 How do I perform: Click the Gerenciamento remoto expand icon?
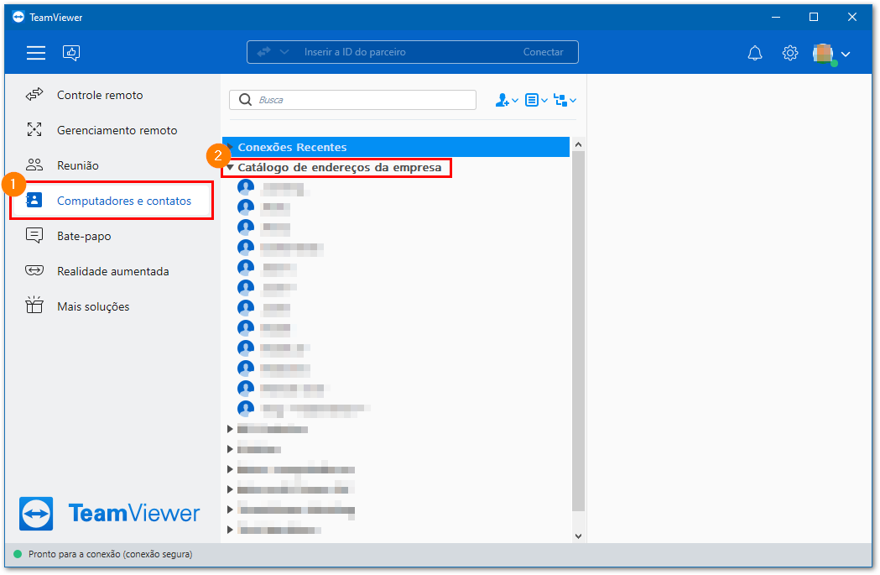click(34, 130)
